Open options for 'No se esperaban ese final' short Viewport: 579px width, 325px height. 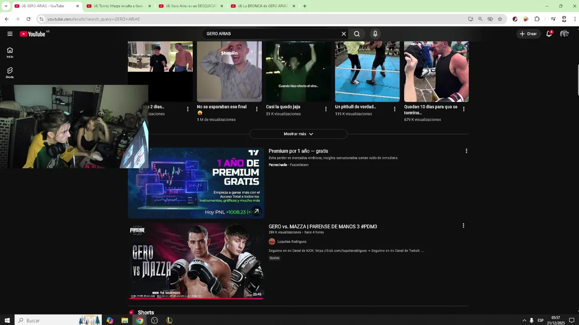257,109
